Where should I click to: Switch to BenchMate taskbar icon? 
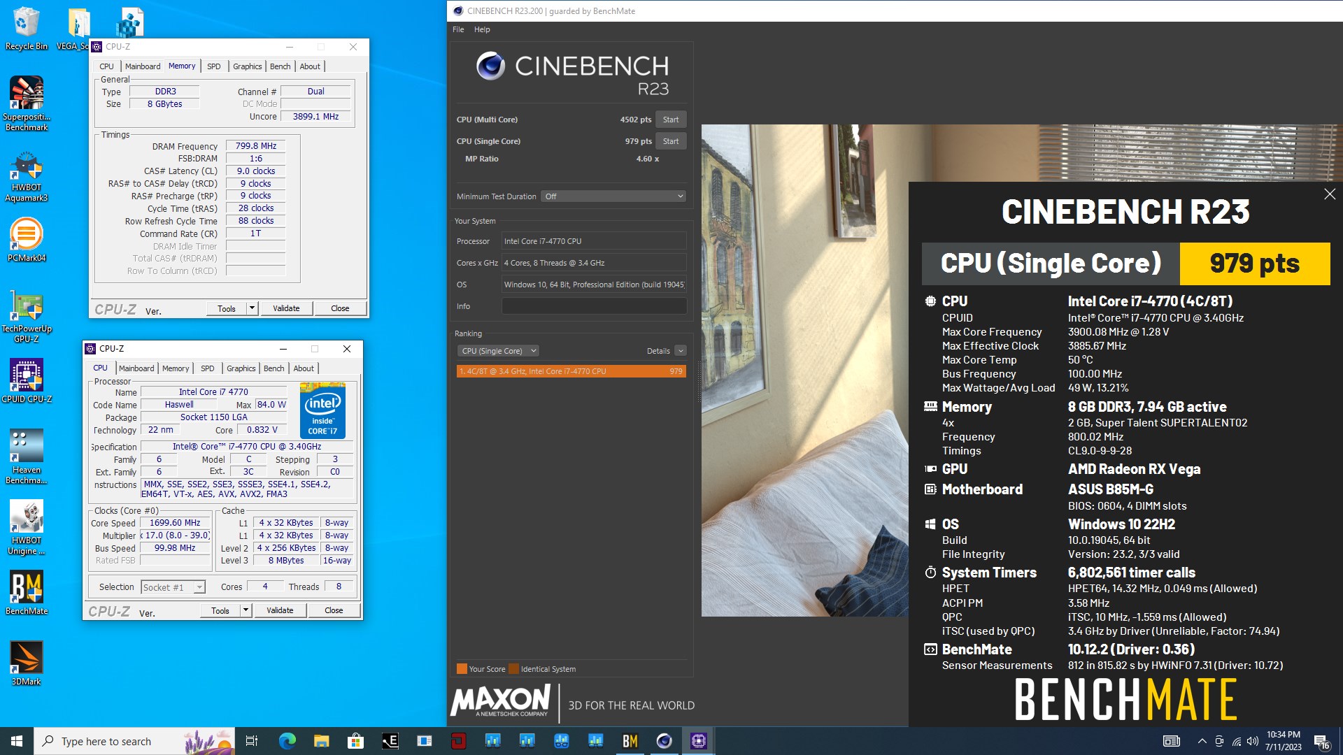tap(630, 741)
